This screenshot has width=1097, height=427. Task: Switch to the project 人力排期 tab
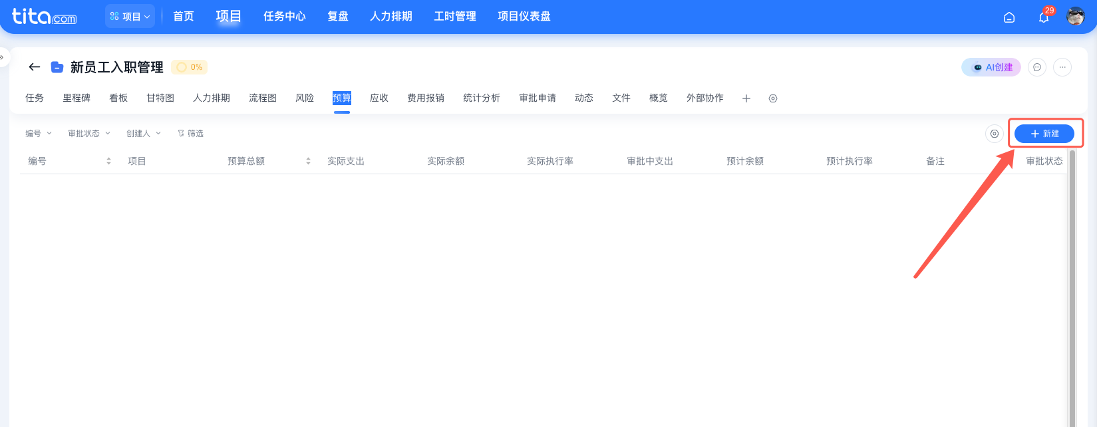(212, 98)
